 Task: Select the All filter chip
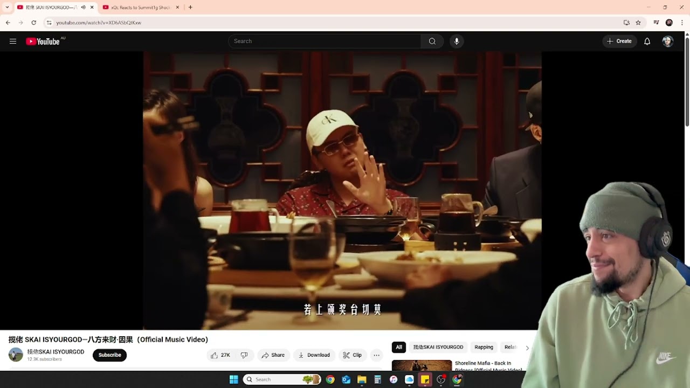[399, 347]
